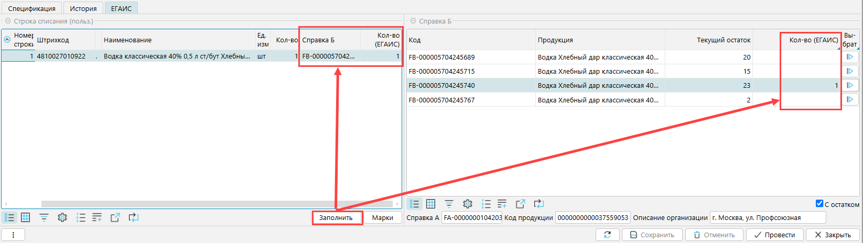863x243 pixels.
Task: Open settings gear in Справка Б toolbar
Action: tap(468, 204)
